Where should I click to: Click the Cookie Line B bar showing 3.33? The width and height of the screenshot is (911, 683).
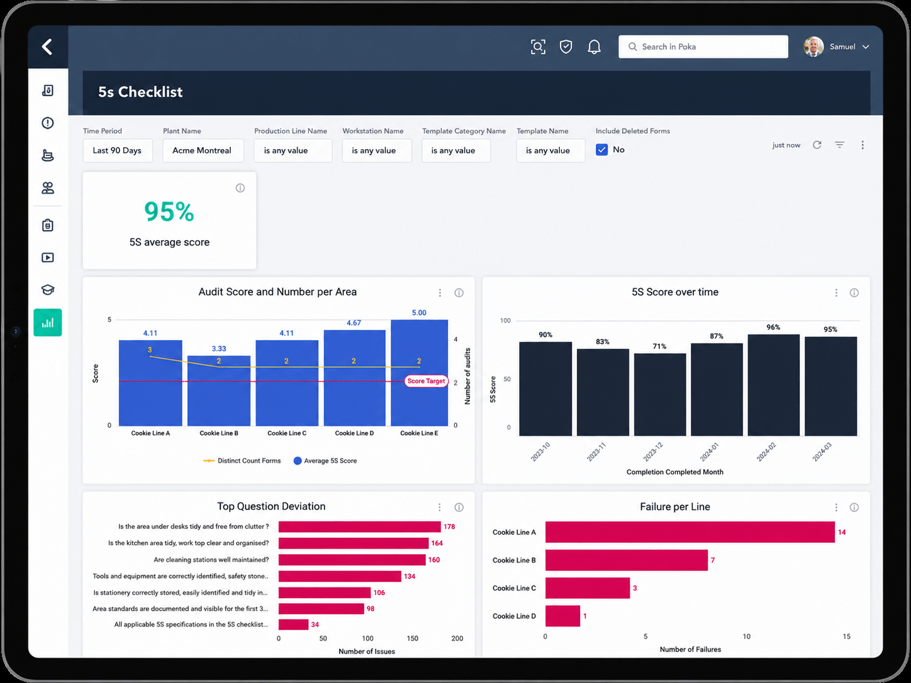coord(219,391)
